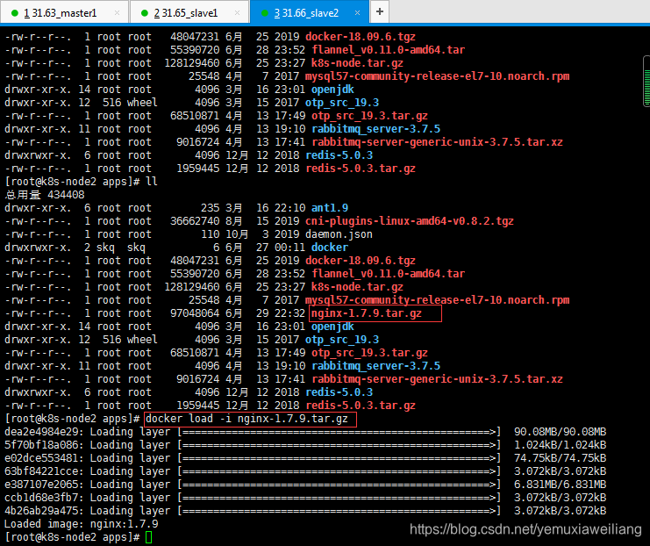The width and height of the screenshot is (650, 546).
Task: Click file size 97048064
Action: coord(195,313)
